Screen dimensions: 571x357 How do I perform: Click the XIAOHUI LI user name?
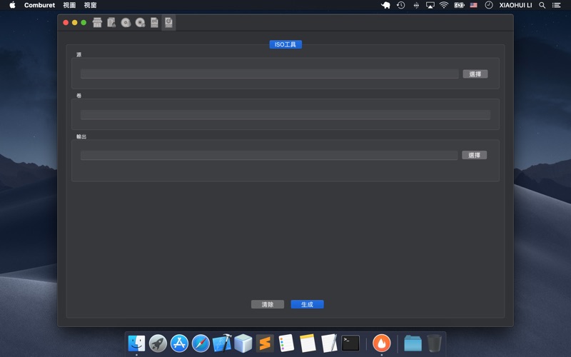pyautogui.click(x=515, y=5)
